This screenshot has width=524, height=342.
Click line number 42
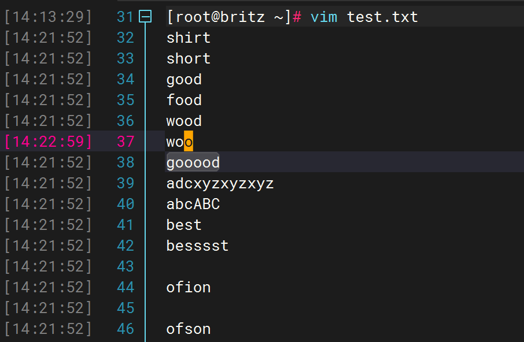(126, 246)
